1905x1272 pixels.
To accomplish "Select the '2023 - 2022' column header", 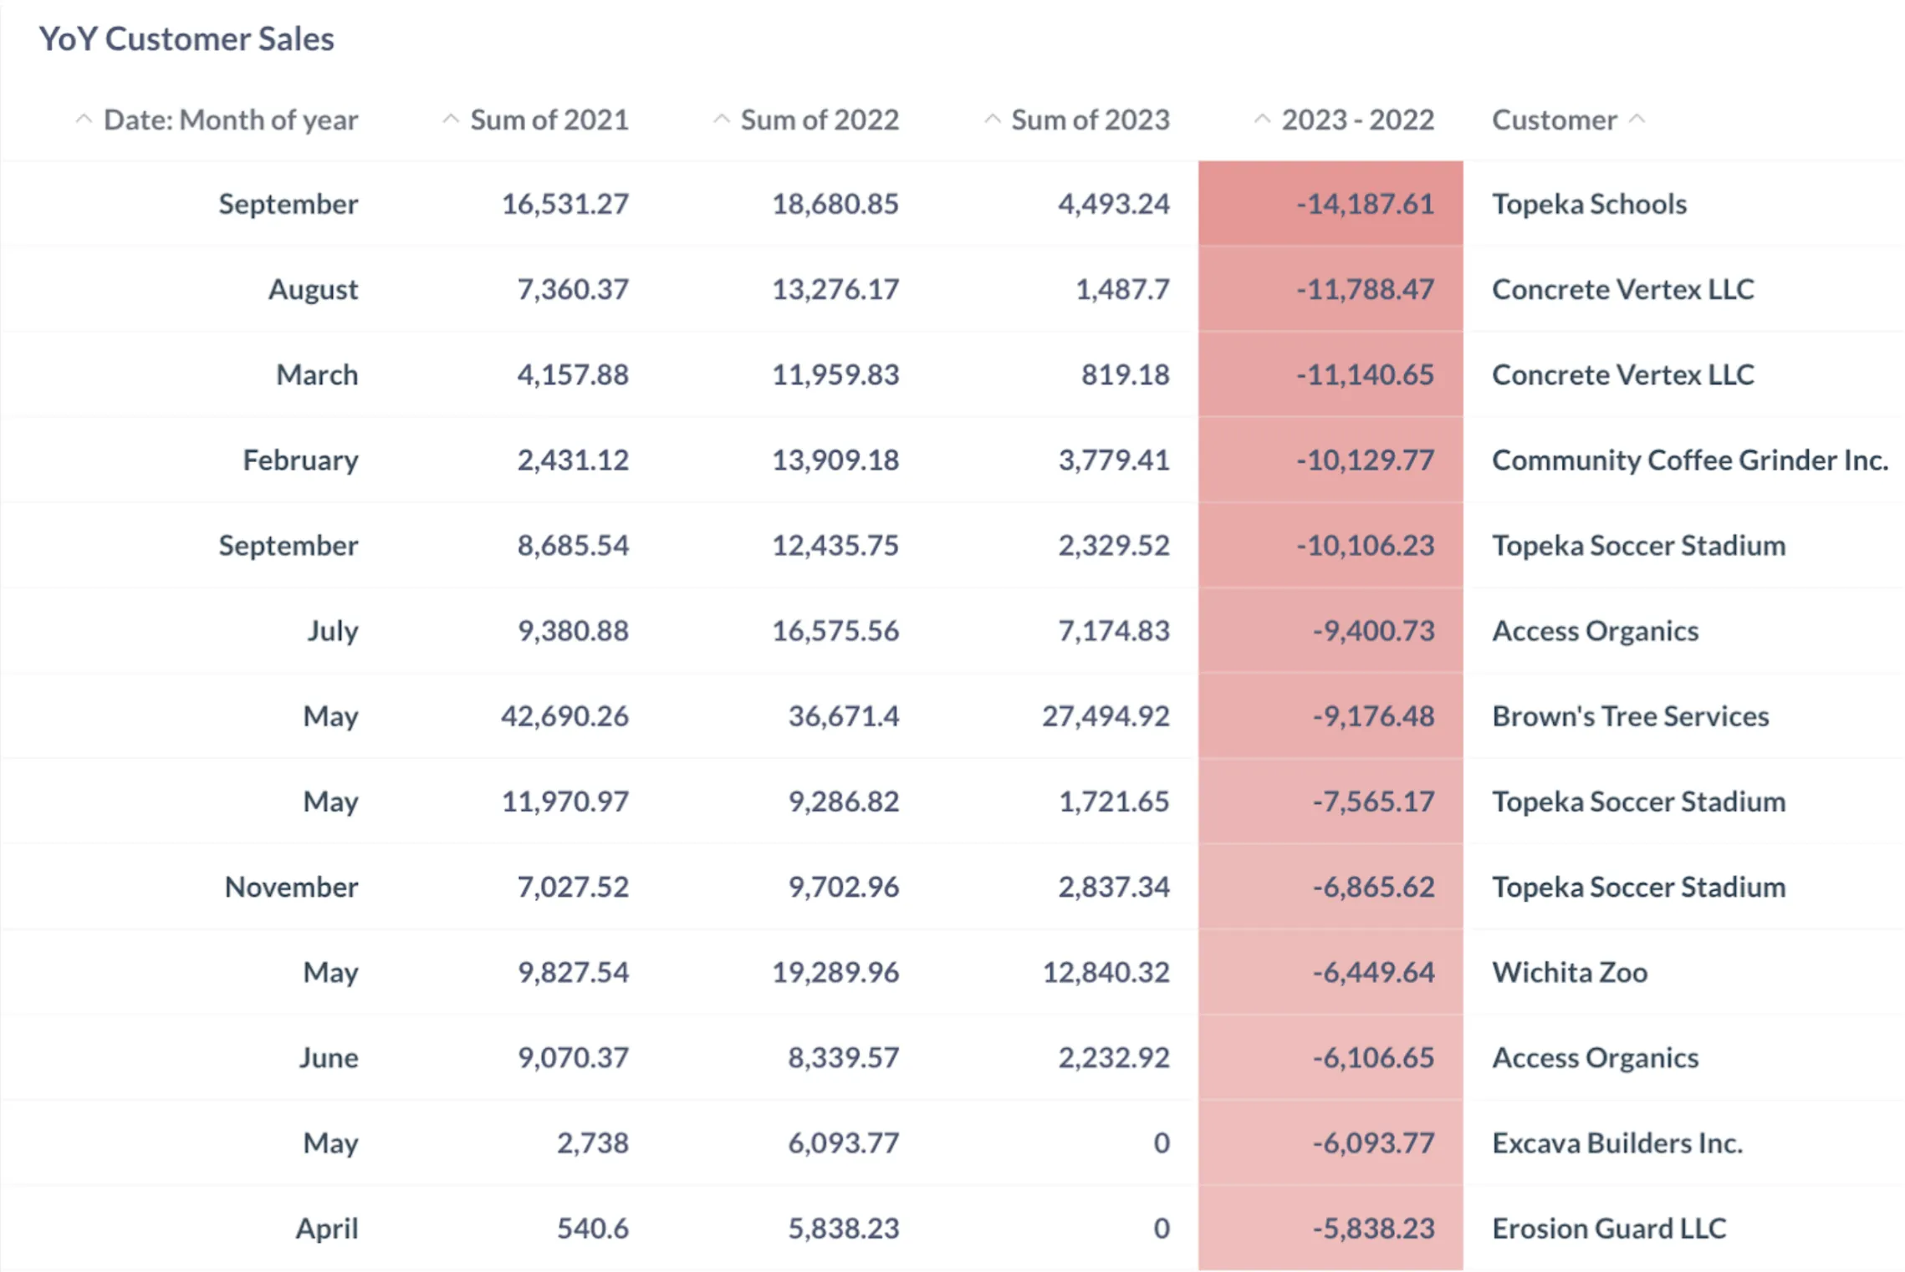I will pos(1356,120).
